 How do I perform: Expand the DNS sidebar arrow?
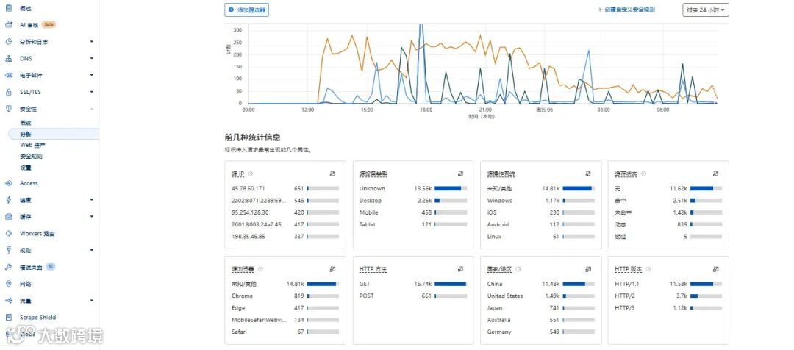[92, 59]
